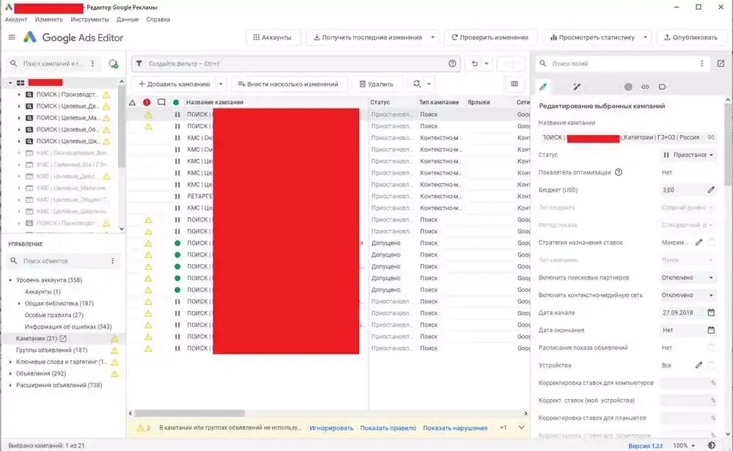Open the Получить последние изменения dropdown arrow

click(433, 37)
